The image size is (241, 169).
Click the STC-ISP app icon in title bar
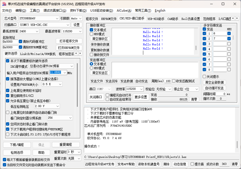click(x=4, y=4)
